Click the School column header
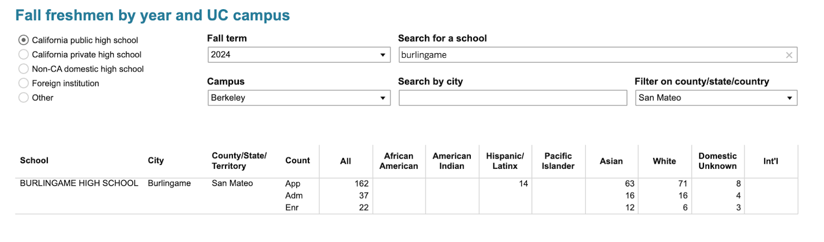This screenshot has width=824, height=242. 34,161
